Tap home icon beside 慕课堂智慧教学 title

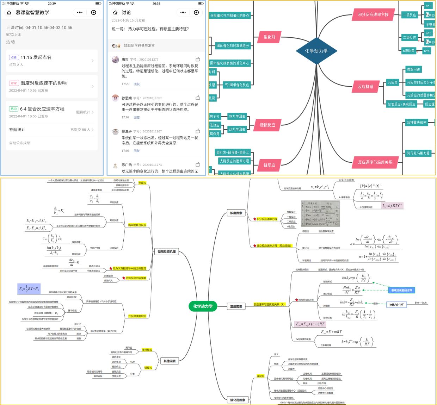[9, 12]
